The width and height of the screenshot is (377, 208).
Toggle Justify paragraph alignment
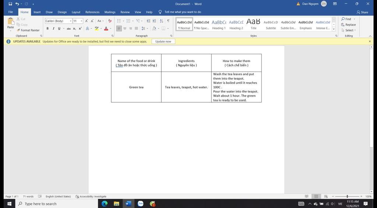click(136, 28)
